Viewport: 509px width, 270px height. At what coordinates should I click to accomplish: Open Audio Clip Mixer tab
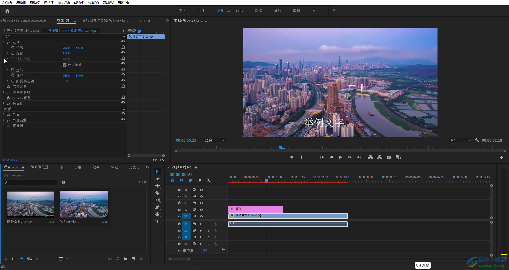105,20
